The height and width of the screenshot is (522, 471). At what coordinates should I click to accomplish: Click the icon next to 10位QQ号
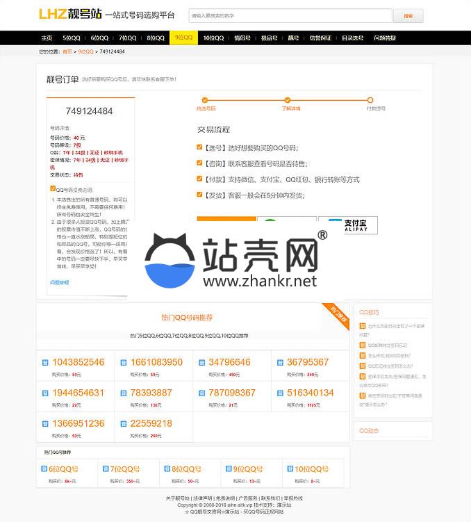point(288,469)
